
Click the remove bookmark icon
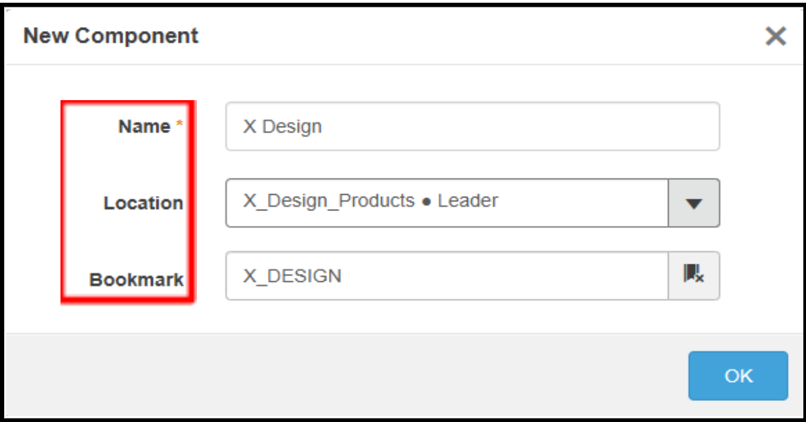[x=694, y=275]
